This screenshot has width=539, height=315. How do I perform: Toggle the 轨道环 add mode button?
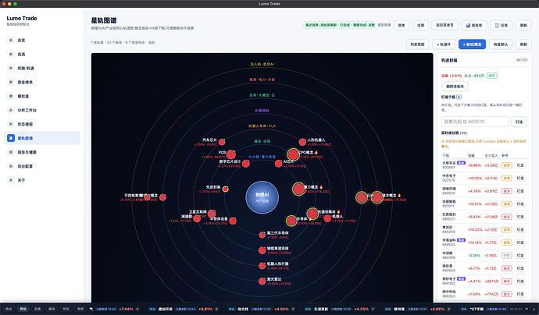(444, 44)
